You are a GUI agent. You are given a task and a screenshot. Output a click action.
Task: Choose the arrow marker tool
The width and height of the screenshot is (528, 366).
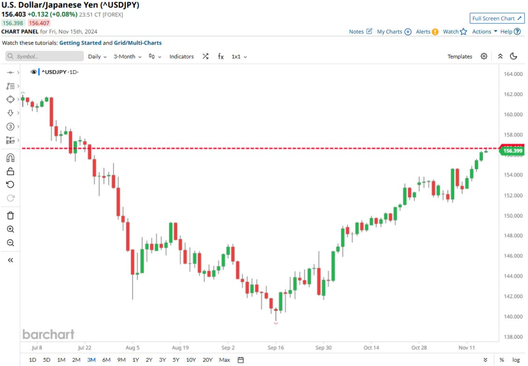10,113
